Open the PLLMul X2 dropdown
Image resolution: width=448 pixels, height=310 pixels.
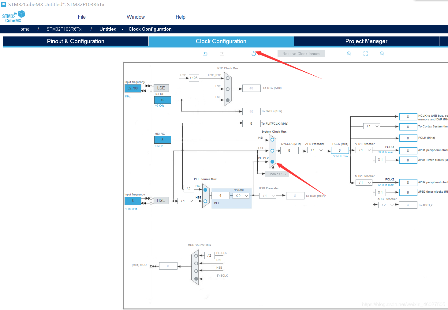241,196
